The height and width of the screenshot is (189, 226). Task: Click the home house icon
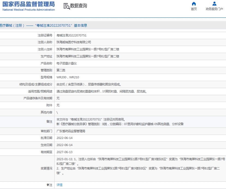tap(194, 4)
